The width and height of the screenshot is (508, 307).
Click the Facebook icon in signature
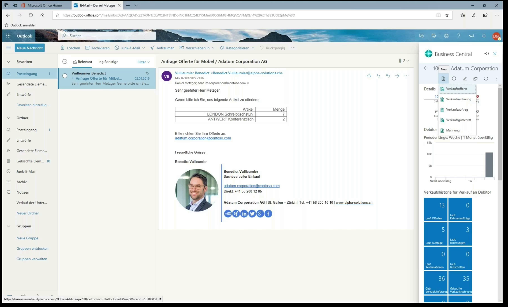[x=268, y=214]
